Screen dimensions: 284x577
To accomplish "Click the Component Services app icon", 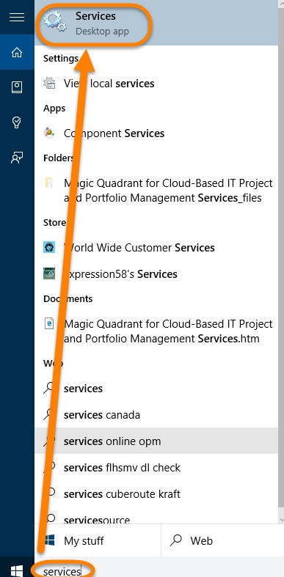I will 49,133.
